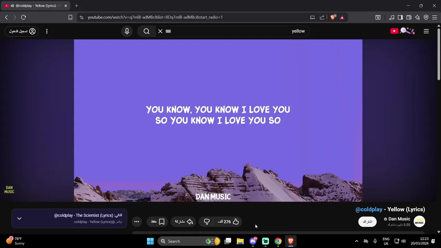
Task: Click the taskbar Search box
Action: pos(189,241)
